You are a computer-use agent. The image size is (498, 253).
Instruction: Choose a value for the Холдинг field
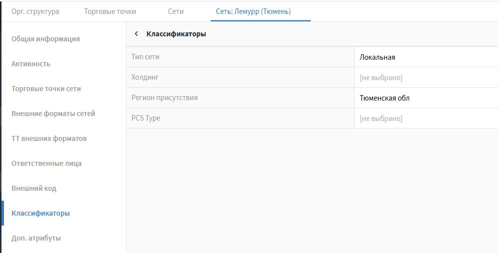coord(381,78)
